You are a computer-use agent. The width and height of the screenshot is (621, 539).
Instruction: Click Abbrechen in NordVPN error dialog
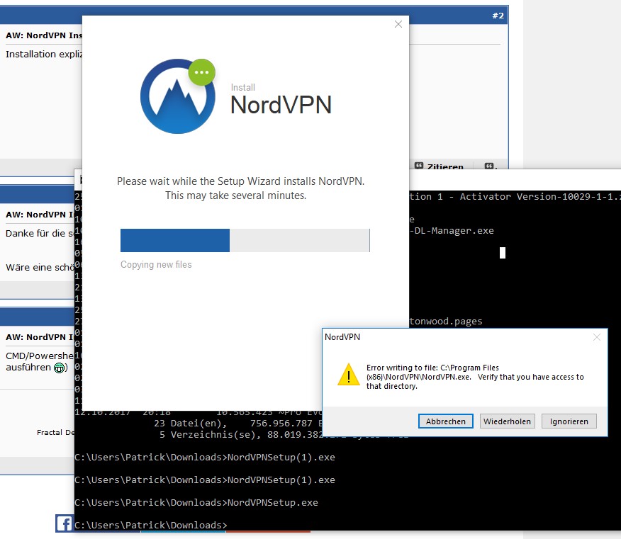(446, 421)
